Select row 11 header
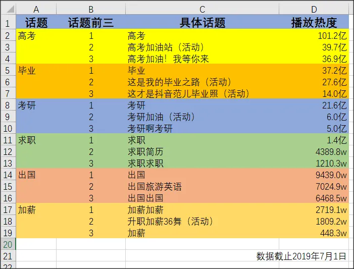Image resolution: width=354 pixels, height=269 pixels. point(8,140)
